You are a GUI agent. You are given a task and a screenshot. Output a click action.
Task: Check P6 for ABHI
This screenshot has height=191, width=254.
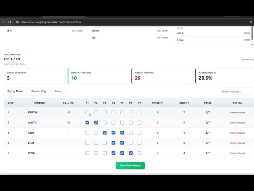coord(131,133)
